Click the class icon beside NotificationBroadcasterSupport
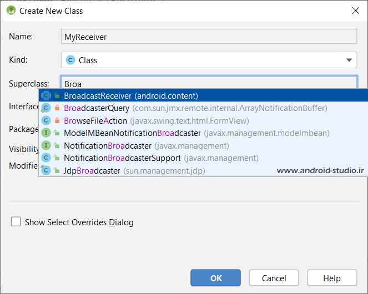The image size is (368, 294). click(46, 158)
